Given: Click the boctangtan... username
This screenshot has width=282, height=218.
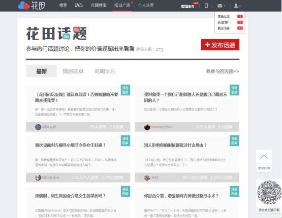Looking at the screenshot, I should 163,127.
